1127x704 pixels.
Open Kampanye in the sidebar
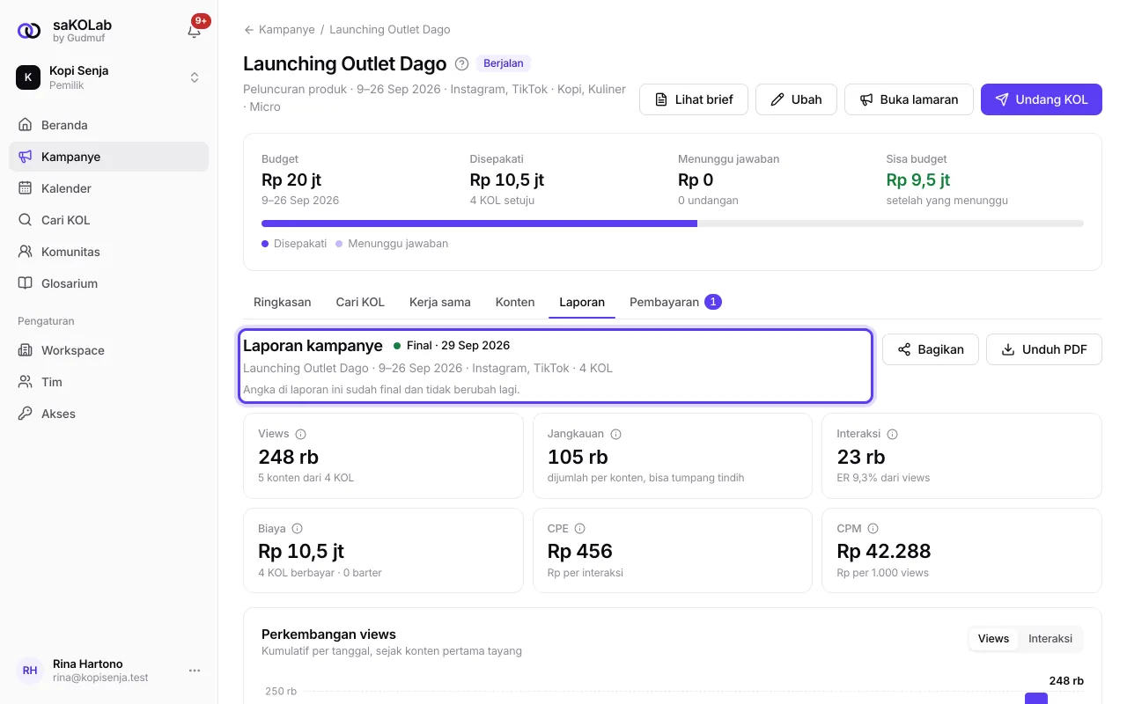point(109,157)
